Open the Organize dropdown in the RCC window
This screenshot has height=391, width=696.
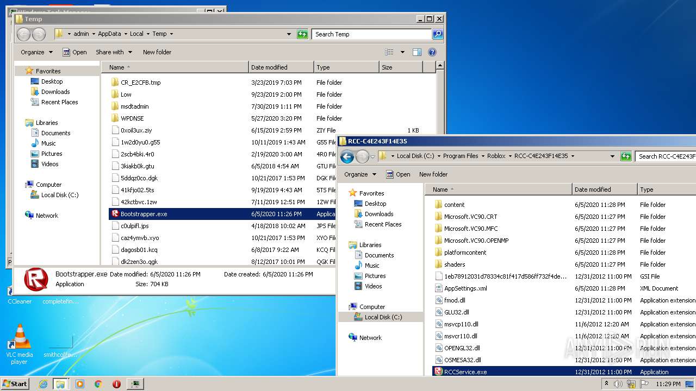[360, 174]
